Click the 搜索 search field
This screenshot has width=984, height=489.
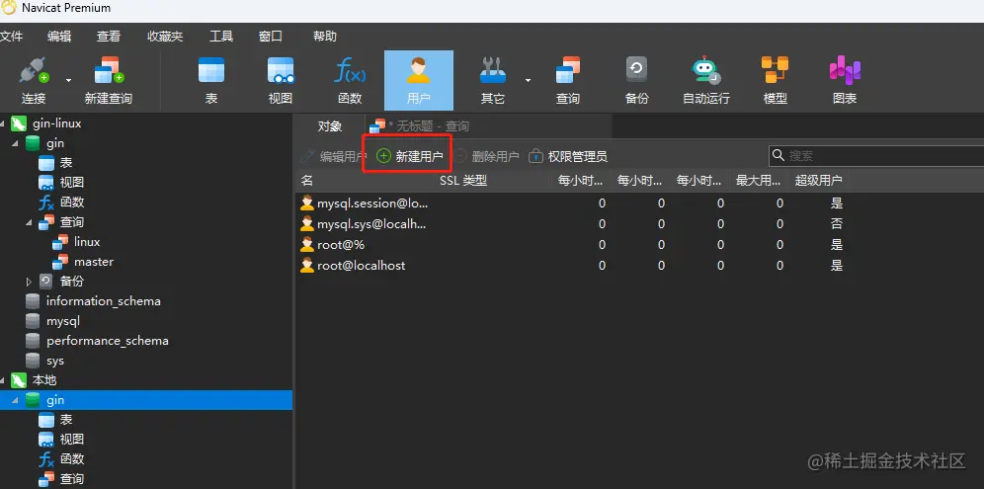pyautogui.click(x=876, y=156)
